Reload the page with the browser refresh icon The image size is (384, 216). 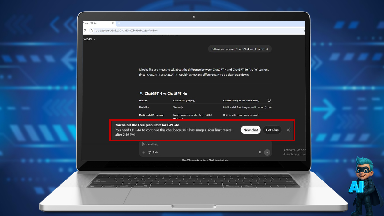click(x=85, y=30)
